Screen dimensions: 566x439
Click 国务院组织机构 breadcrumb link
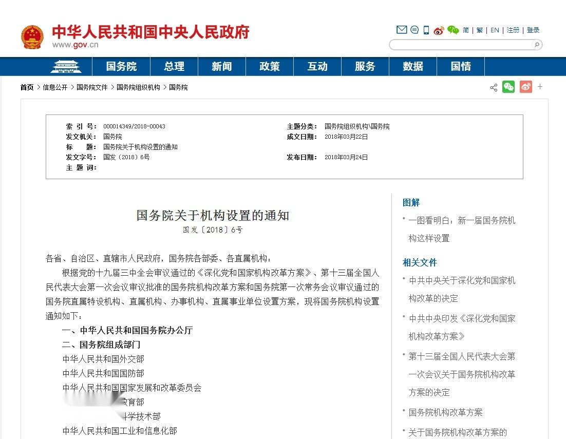coord(138,87)
